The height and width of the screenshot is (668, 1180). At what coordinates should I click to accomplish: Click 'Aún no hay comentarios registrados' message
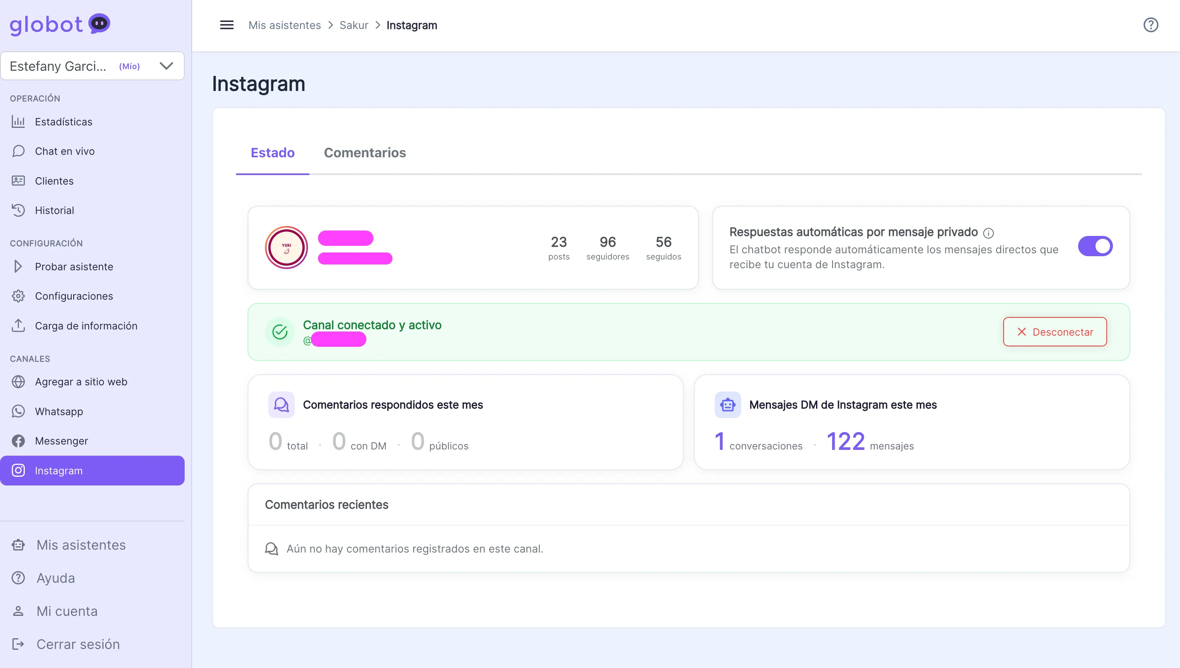point(414,549)
